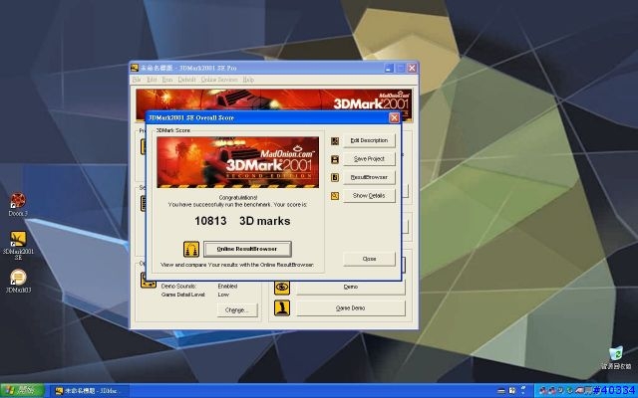Click the Show Details button

coord(369,196)
